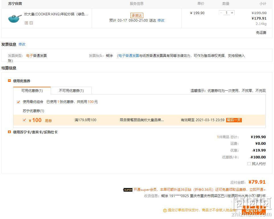Increase quantity with the plus button

pyautogui.click(x=232, y=13)
